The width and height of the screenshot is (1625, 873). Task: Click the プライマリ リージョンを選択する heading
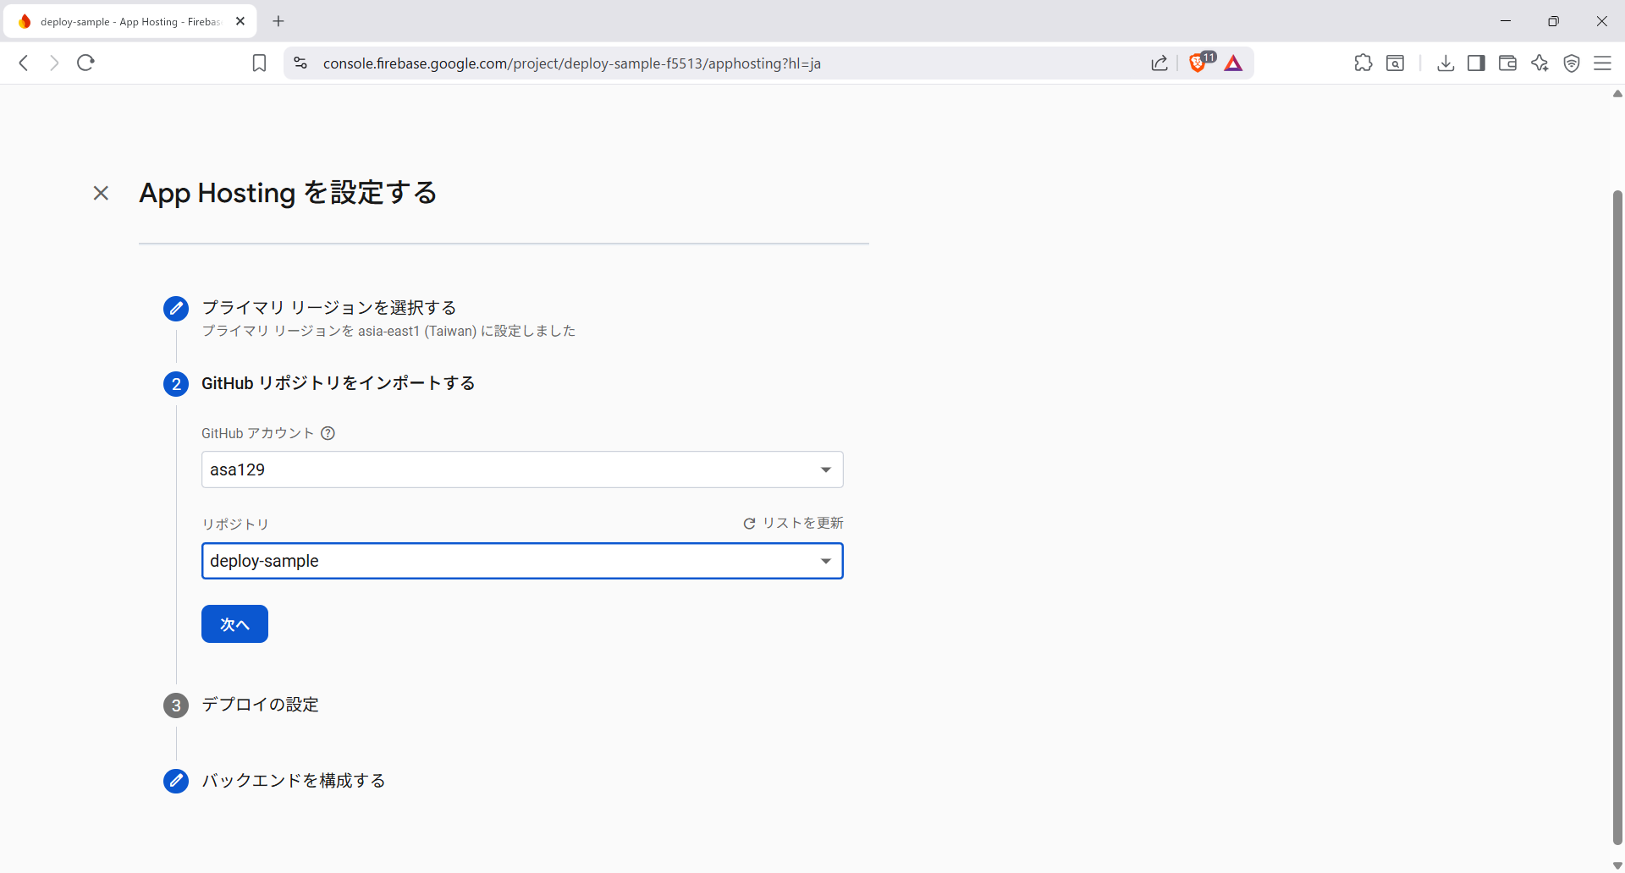pyautogui.click(x=329, y=307)
